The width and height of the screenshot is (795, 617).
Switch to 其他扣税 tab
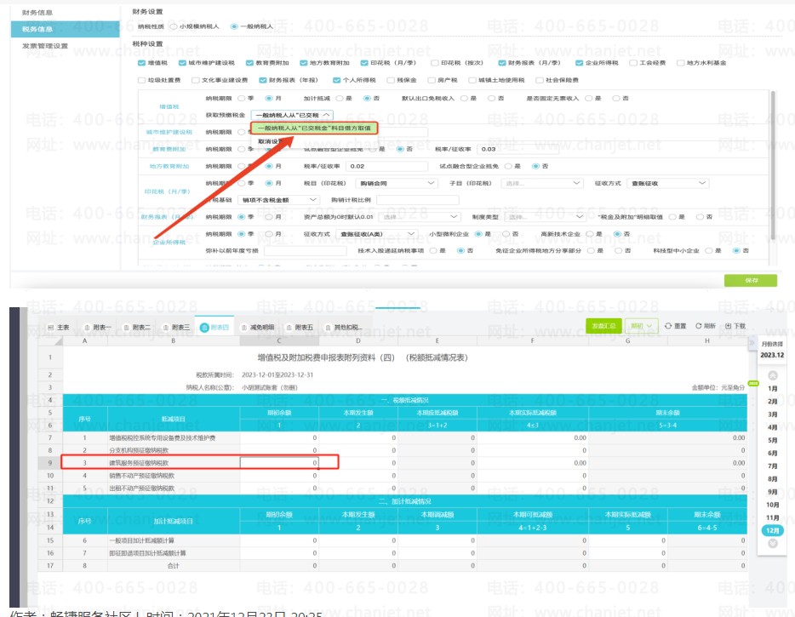point(343,328)
